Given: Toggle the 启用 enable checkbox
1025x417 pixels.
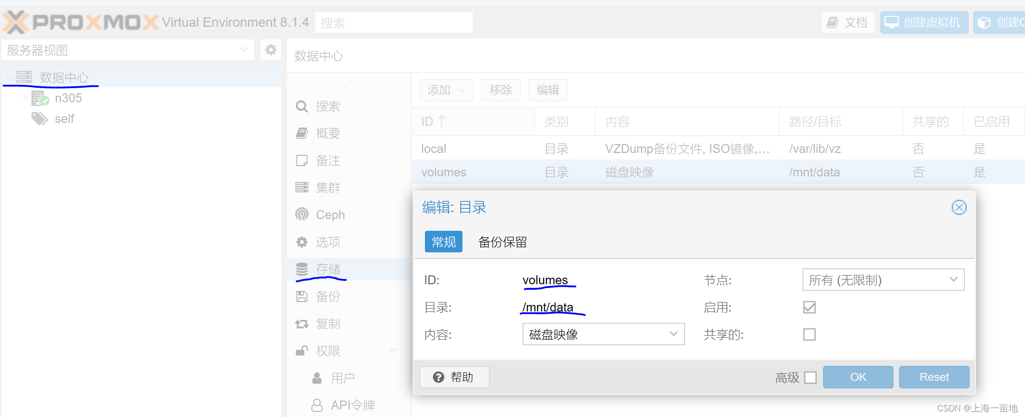Looking at the screenshot, I should click(x=809, y=307).
